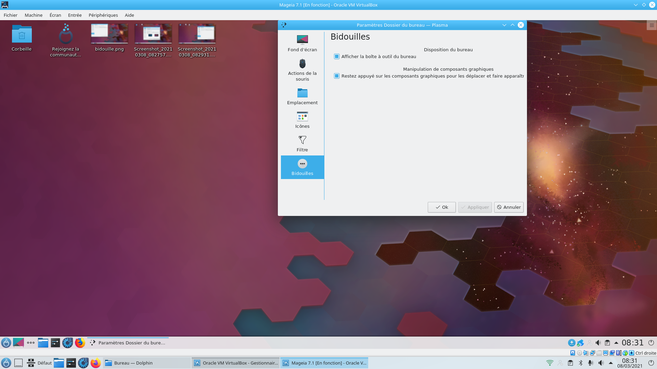Switch to Oracle VM VirtualBox Gestionnaire window
The image size is (657, 369).
click(x=236, y=363)
